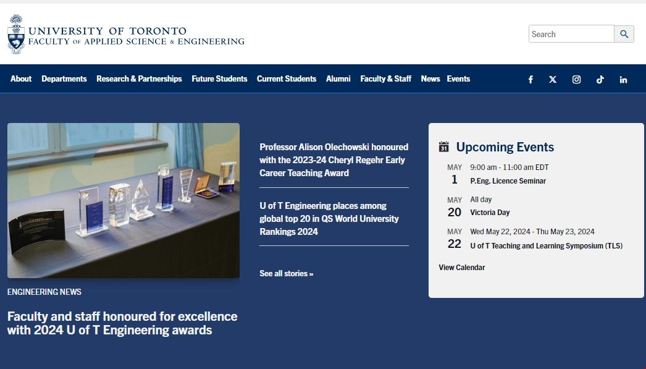Open the TikTok social icon

[x=600, y=79]
